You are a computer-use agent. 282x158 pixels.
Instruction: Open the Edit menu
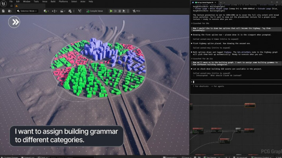click(x=18, y=2)
